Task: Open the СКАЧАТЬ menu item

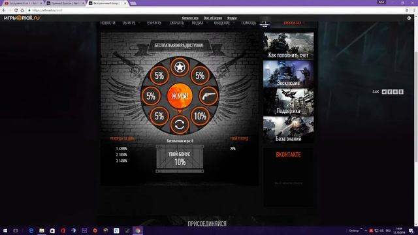Action: (x=177, y=23)
